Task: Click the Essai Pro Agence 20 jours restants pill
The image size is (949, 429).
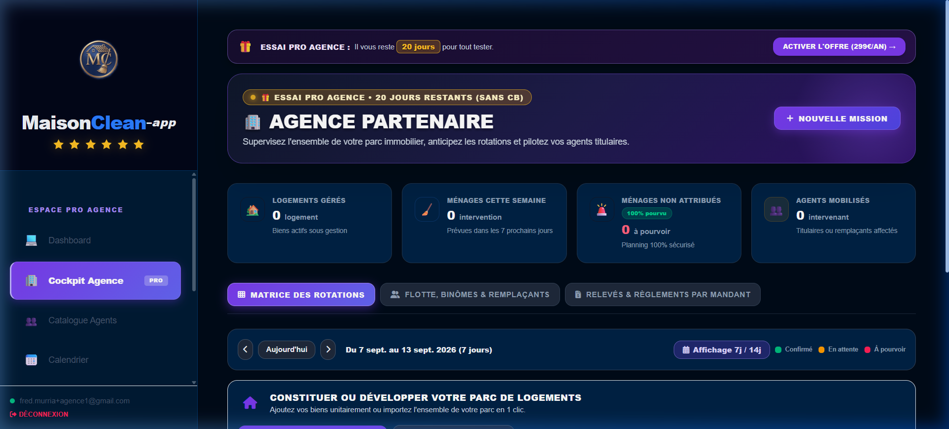Action: [387, 97]
